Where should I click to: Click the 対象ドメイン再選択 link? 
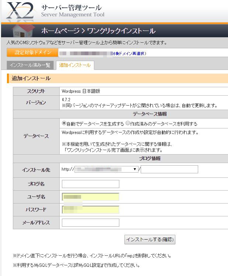pyautogui.click(x=129, y=53)
